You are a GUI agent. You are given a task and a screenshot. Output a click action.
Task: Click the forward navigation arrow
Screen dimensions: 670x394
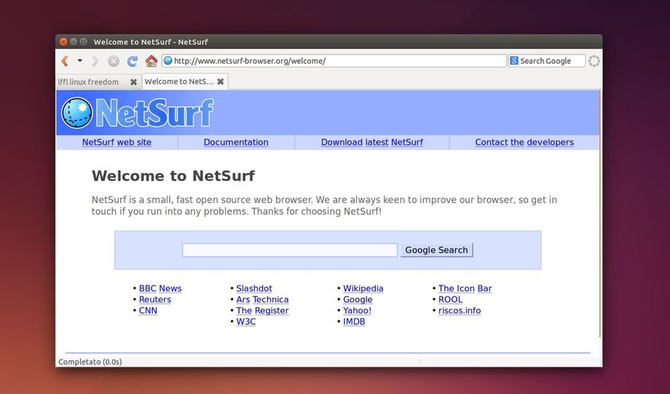pyautogui.click(x=95, y=61)
